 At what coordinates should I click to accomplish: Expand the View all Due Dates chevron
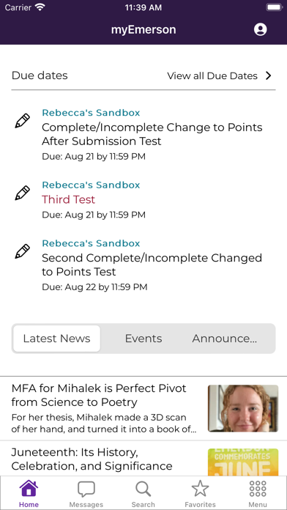[x=268, y=75]
